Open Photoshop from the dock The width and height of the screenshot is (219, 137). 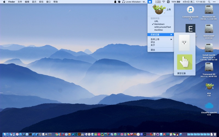(x=76, y=134)
